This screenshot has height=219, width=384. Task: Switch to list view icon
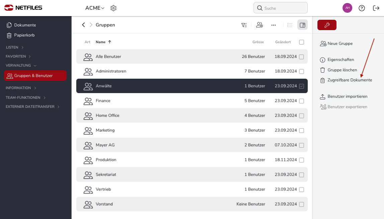coord(290,25)
